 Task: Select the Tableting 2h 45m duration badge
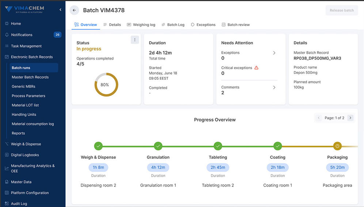[218, 168]
